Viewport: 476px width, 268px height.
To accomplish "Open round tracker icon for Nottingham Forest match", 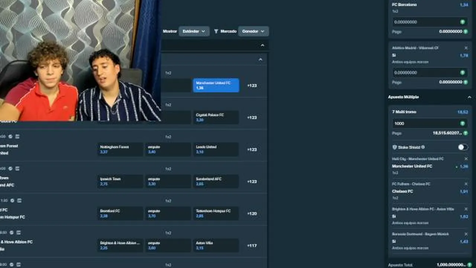I will 10,137.
